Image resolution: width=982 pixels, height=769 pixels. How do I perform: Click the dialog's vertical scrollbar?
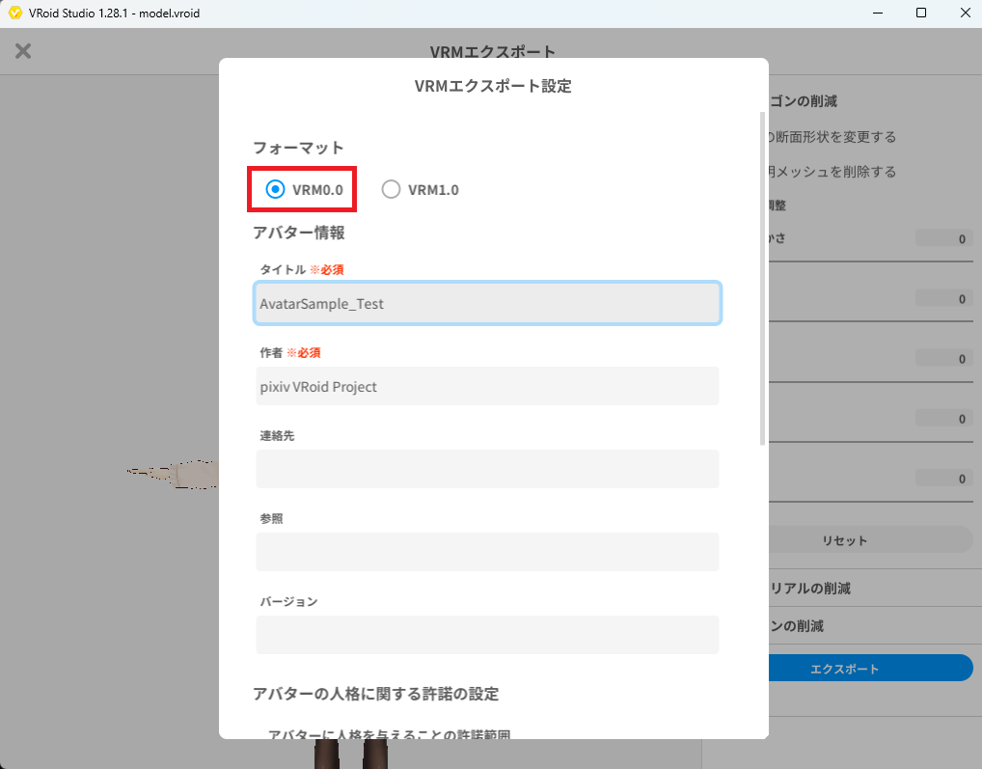pos(762,279)
